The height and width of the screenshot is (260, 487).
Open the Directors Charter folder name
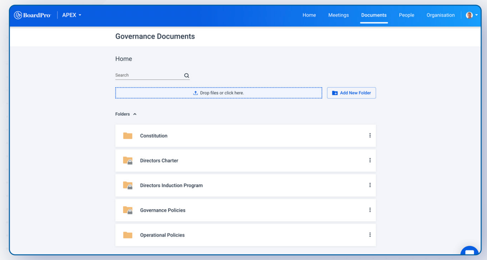pyautogui.click(x=159, y=161)
